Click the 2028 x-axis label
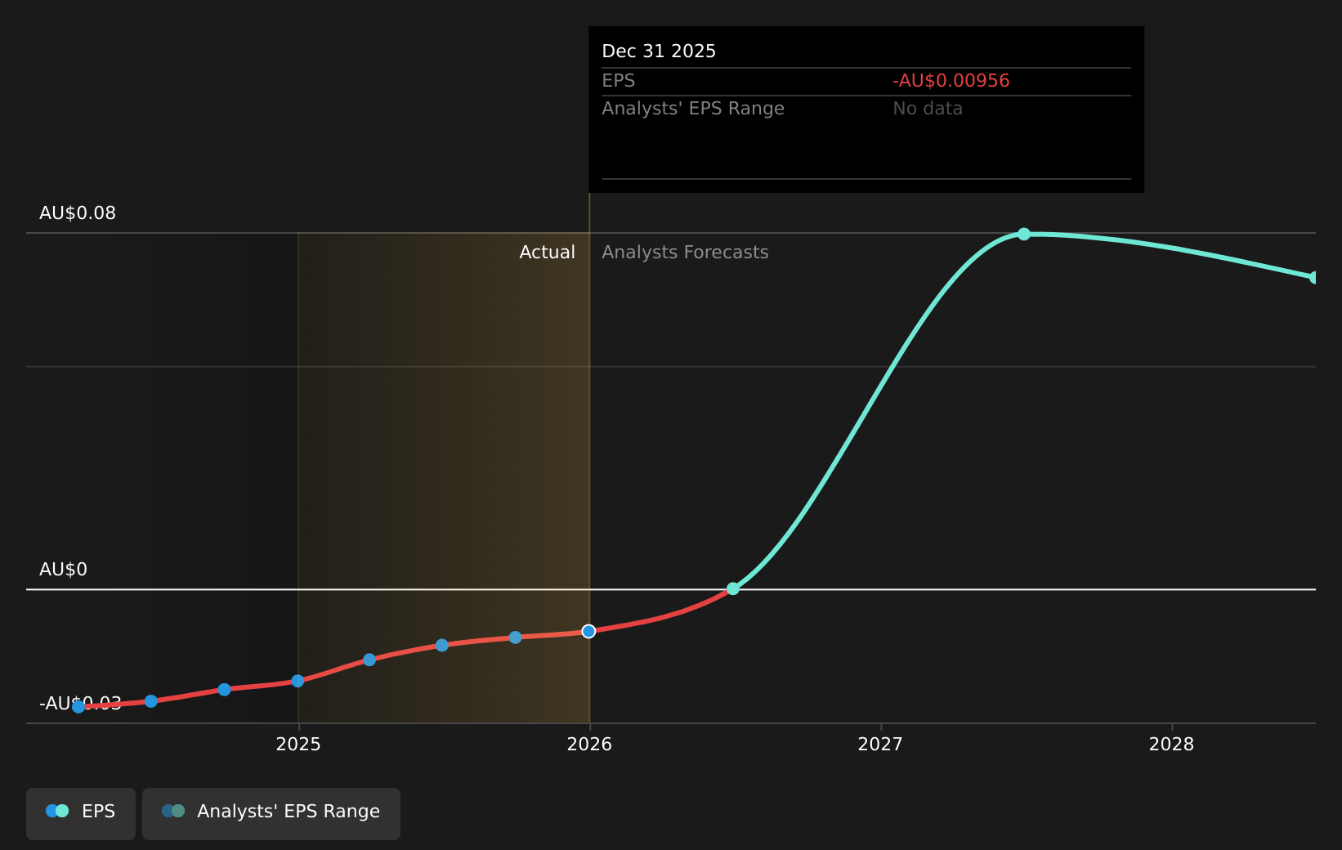Viewport: 1342px width, 850px height. click(1171, 744)
